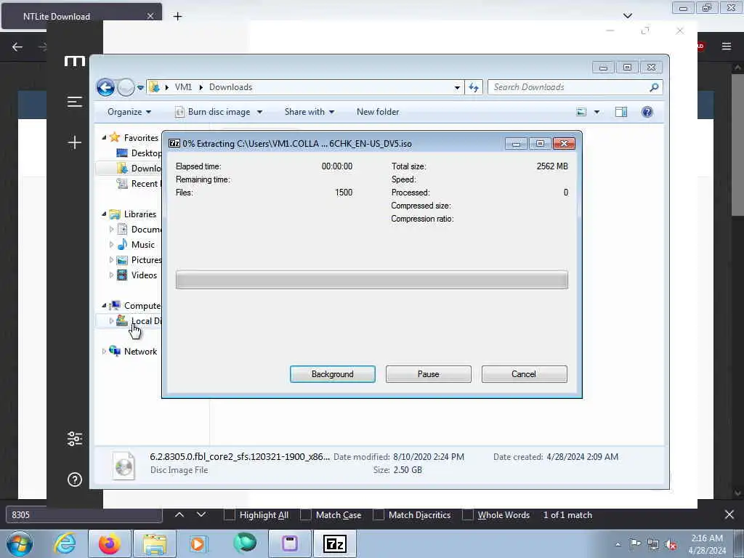Select Downloads under Favorites
The image size is (744, 558).
tap(139, 168)
